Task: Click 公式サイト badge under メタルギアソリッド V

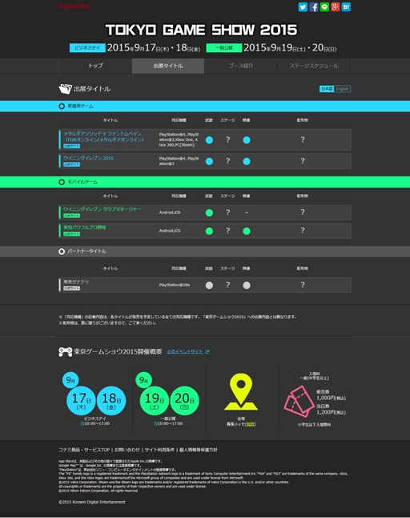Action: [x=71, y=146]
